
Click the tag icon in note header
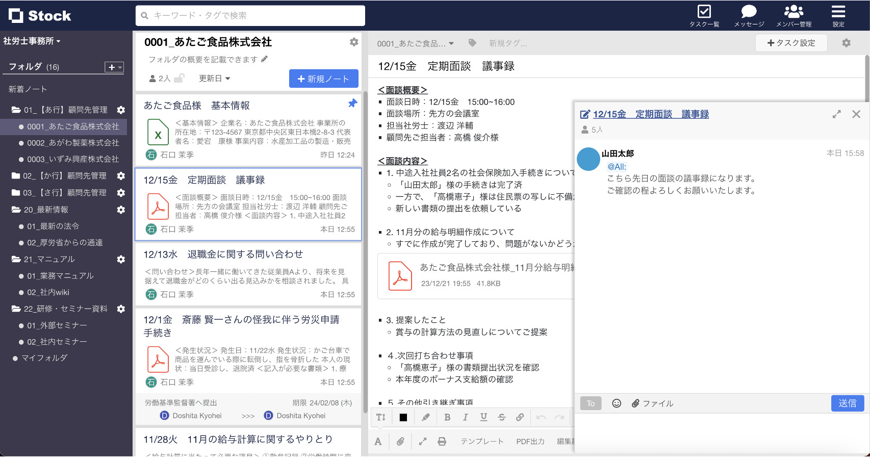click(472, 43)
